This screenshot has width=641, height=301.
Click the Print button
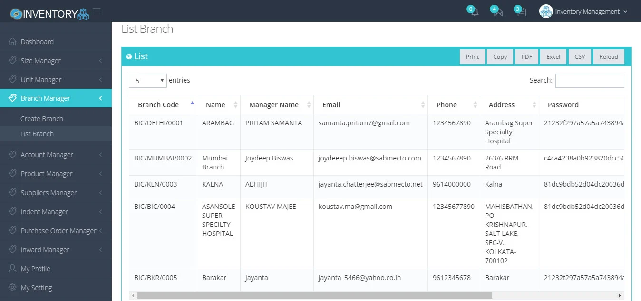[472, 56]
